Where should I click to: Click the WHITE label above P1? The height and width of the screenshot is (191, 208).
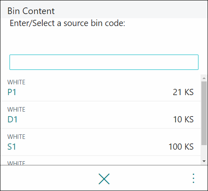tap(16, 82)
